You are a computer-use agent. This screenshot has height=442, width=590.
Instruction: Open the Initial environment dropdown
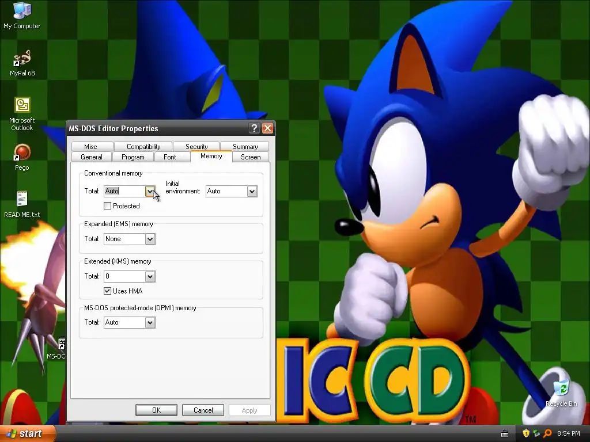(252, 191)
